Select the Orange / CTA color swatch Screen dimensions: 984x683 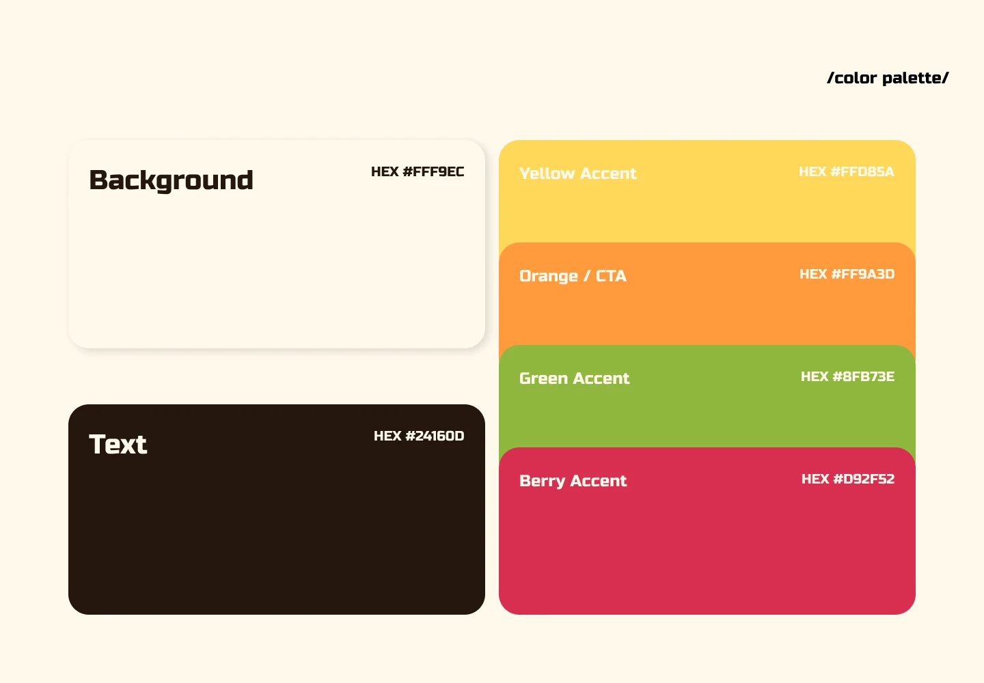(x=707, y=294)
